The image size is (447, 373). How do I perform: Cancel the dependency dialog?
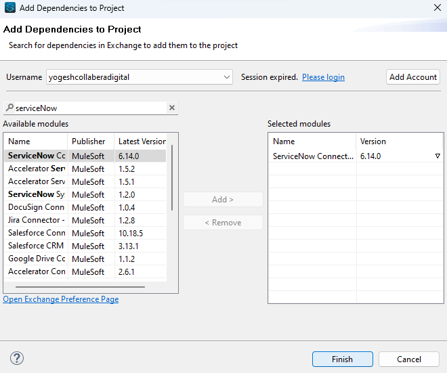tap(409, 359)
